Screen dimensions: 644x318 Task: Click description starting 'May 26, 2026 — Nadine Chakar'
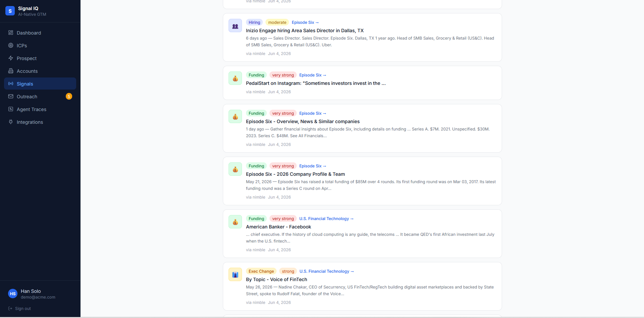(x=370, y=290)
